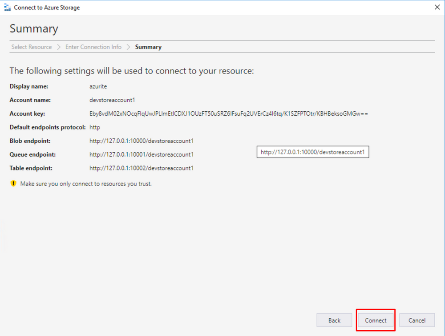Viewport: 445px width, 336px height.
Task: Click the Queue endpoint label
Action: pyautogui.click(x=32, y=154)
